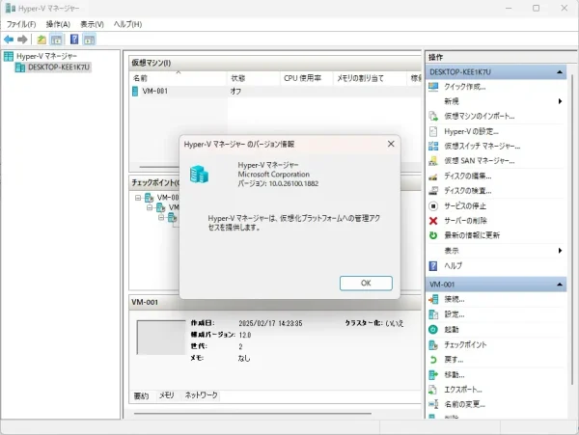
Task: Collapse the third-level checkpoint tree node
Action: click(161, 218)
